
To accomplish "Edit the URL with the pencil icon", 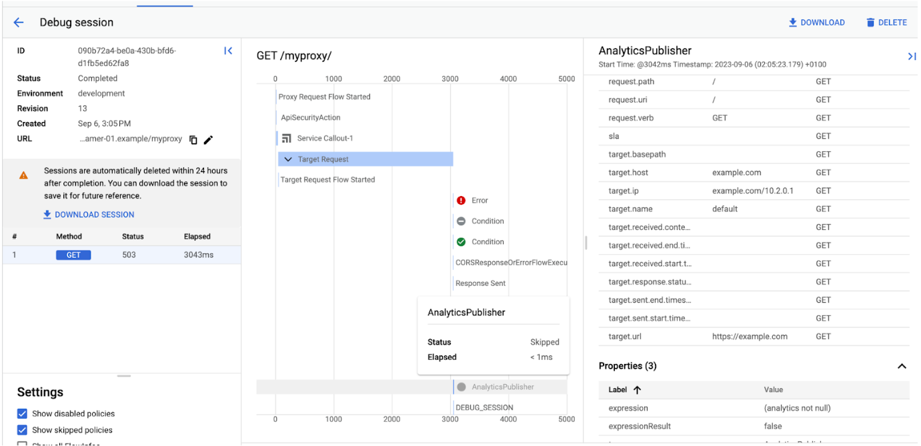I will click(x=209, y=139).
